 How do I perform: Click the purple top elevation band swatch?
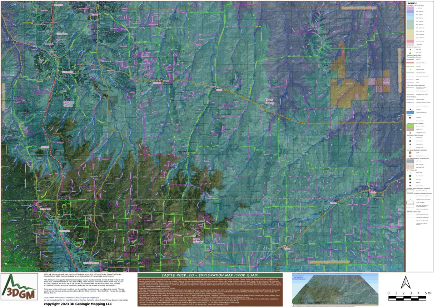tap(410, 7)
